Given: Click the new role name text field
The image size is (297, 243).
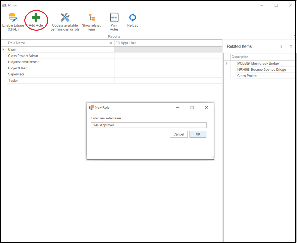Looking at the screenshot, I should pyautogui.click(x=148, y=125).
